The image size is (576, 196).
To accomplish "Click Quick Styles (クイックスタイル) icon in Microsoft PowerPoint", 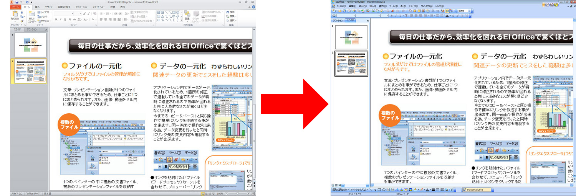I will pos(196,13).
